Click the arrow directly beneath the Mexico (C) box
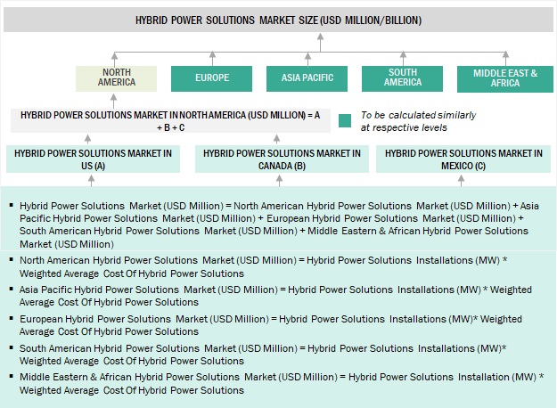Viewport: 557px width, 408px height. 463,180
